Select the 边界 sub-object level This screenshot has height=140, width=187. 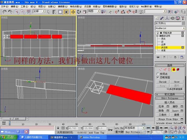coord(163,45)
